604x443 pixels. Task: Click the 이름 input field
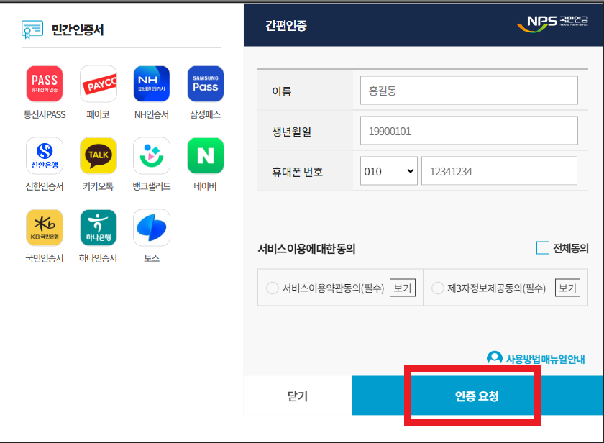(x=469, y=90)
